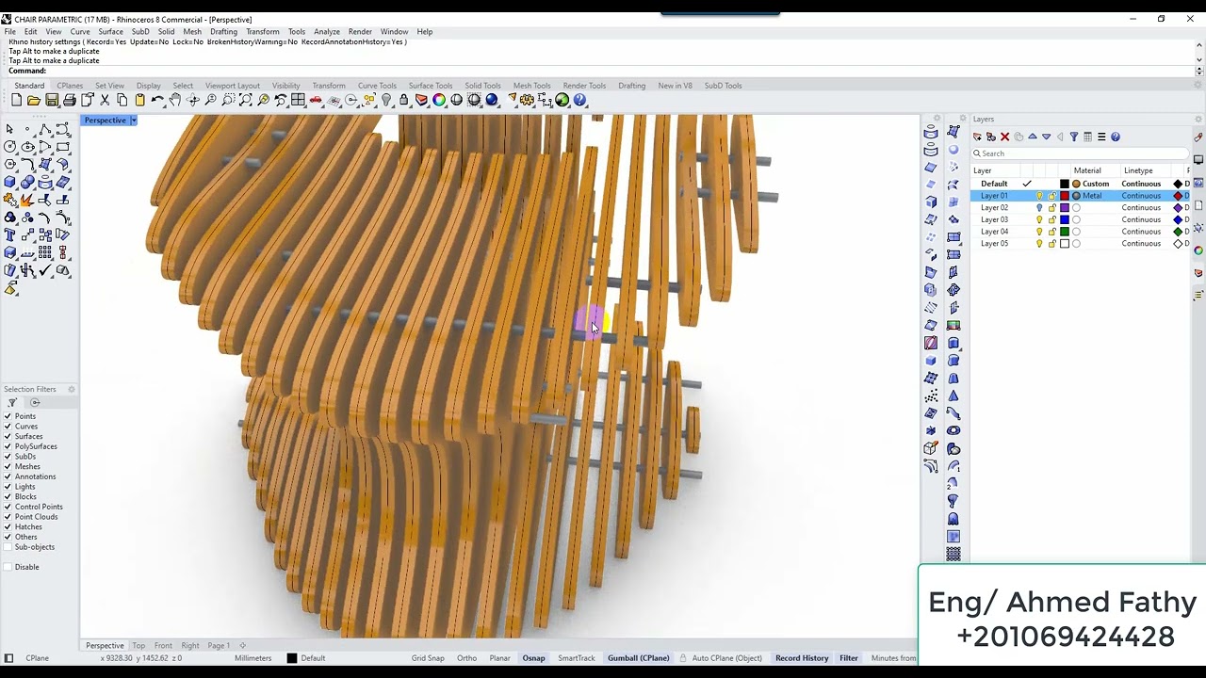Open the hamburger menu in Layers toolbar
Viewport: 1206px width, 678px height.
(1101, 137)
